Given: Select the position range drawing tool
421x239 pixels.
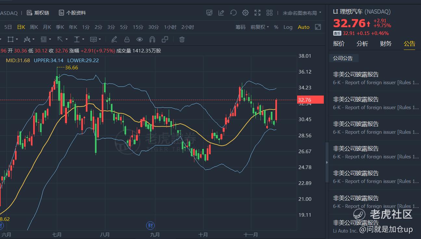Looking at the screenshot, I should click(44, 40).
